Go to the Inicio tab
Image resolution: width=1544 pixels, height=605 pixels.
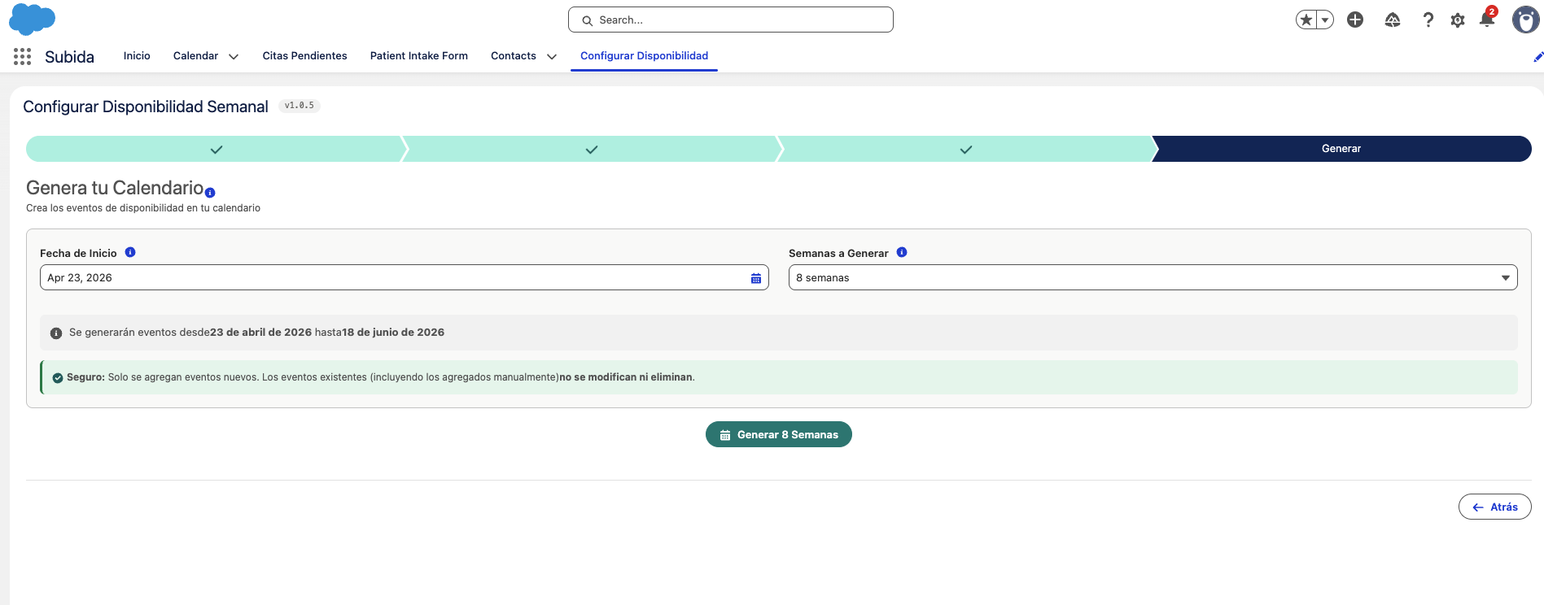pos(137,56)
